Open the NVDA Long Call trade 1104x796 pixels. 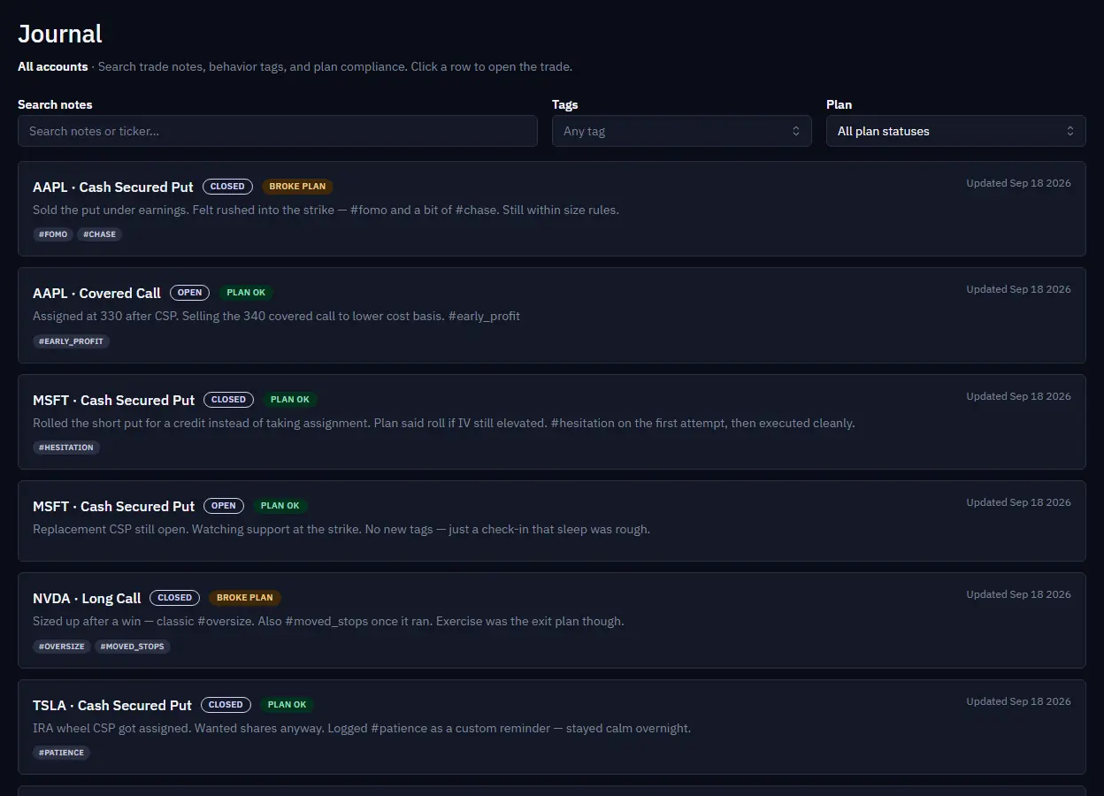point(551,620)
